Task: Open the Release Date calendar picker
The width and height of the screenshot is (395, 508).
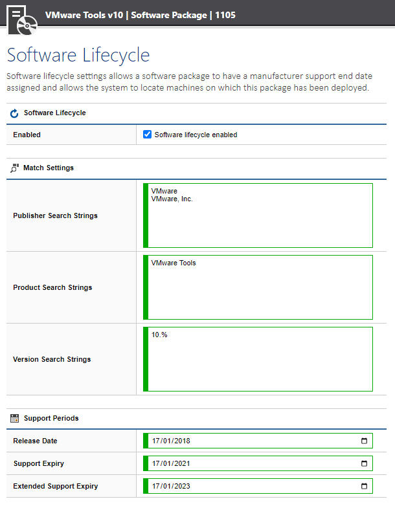Action: click(x=364, y=441)
